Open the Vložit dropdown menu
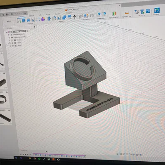 141,15
